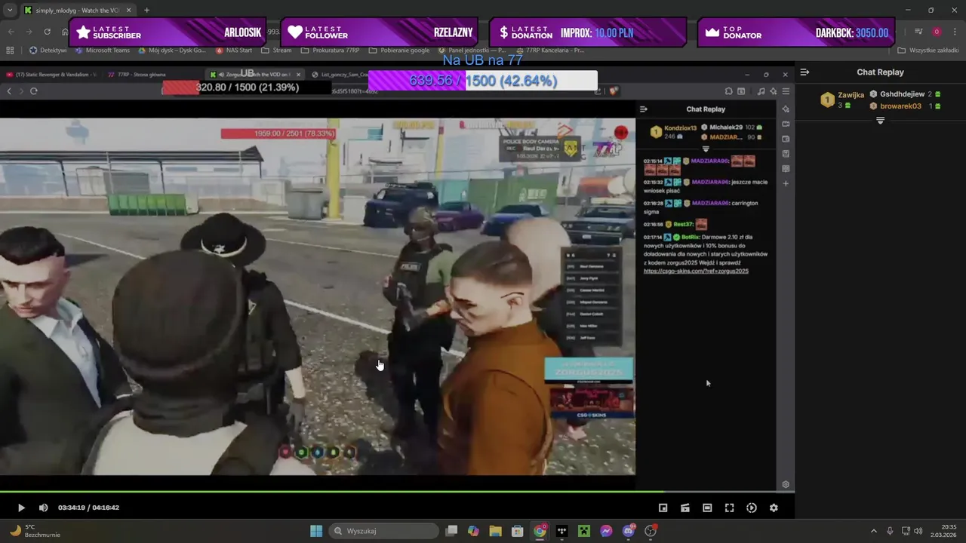The image size is (966, 543).
Task: Open File Explorer from taskbar
Action: (x=495, y=531)
